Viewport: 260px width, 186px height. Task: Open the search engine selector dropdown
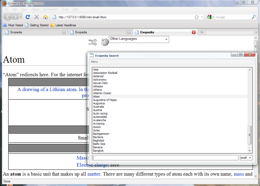(x=210, y=17)
